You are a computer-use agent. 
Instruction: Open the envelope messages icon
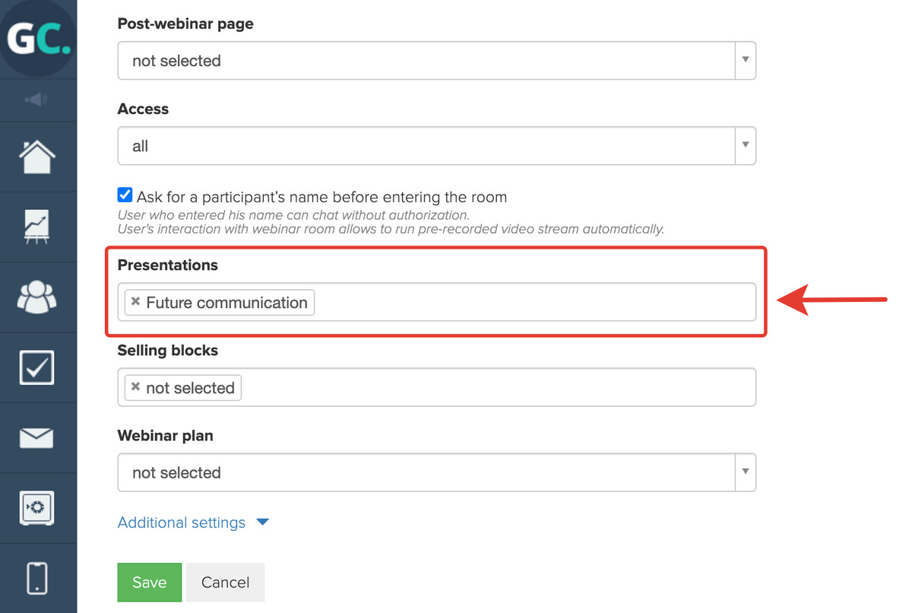(36, 437)
